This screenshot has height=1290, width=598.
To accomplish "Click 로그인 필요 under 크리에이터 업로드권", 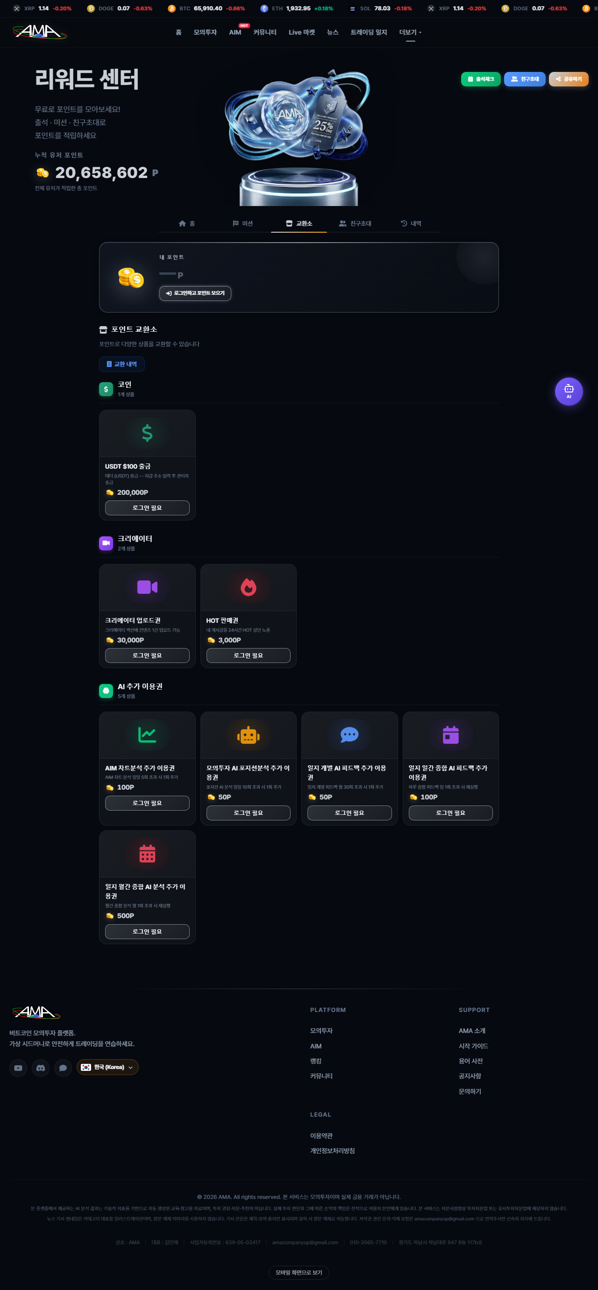I will pos(147,655).
